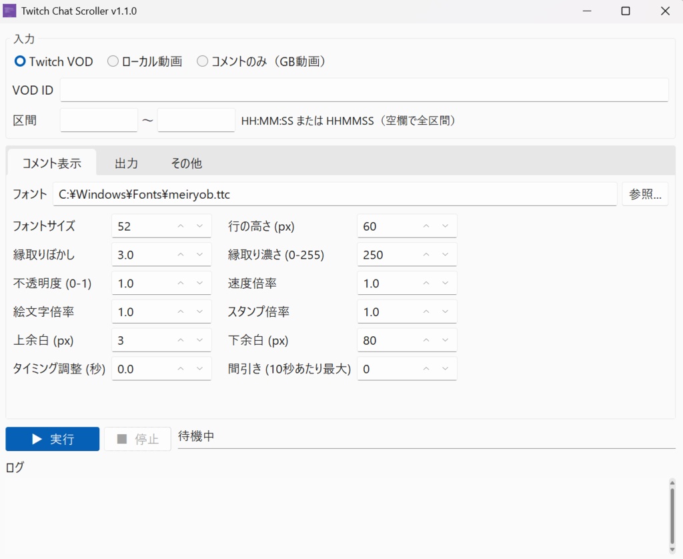Increase 行の高さ (px) with up arrow

[x=426, y=226]
